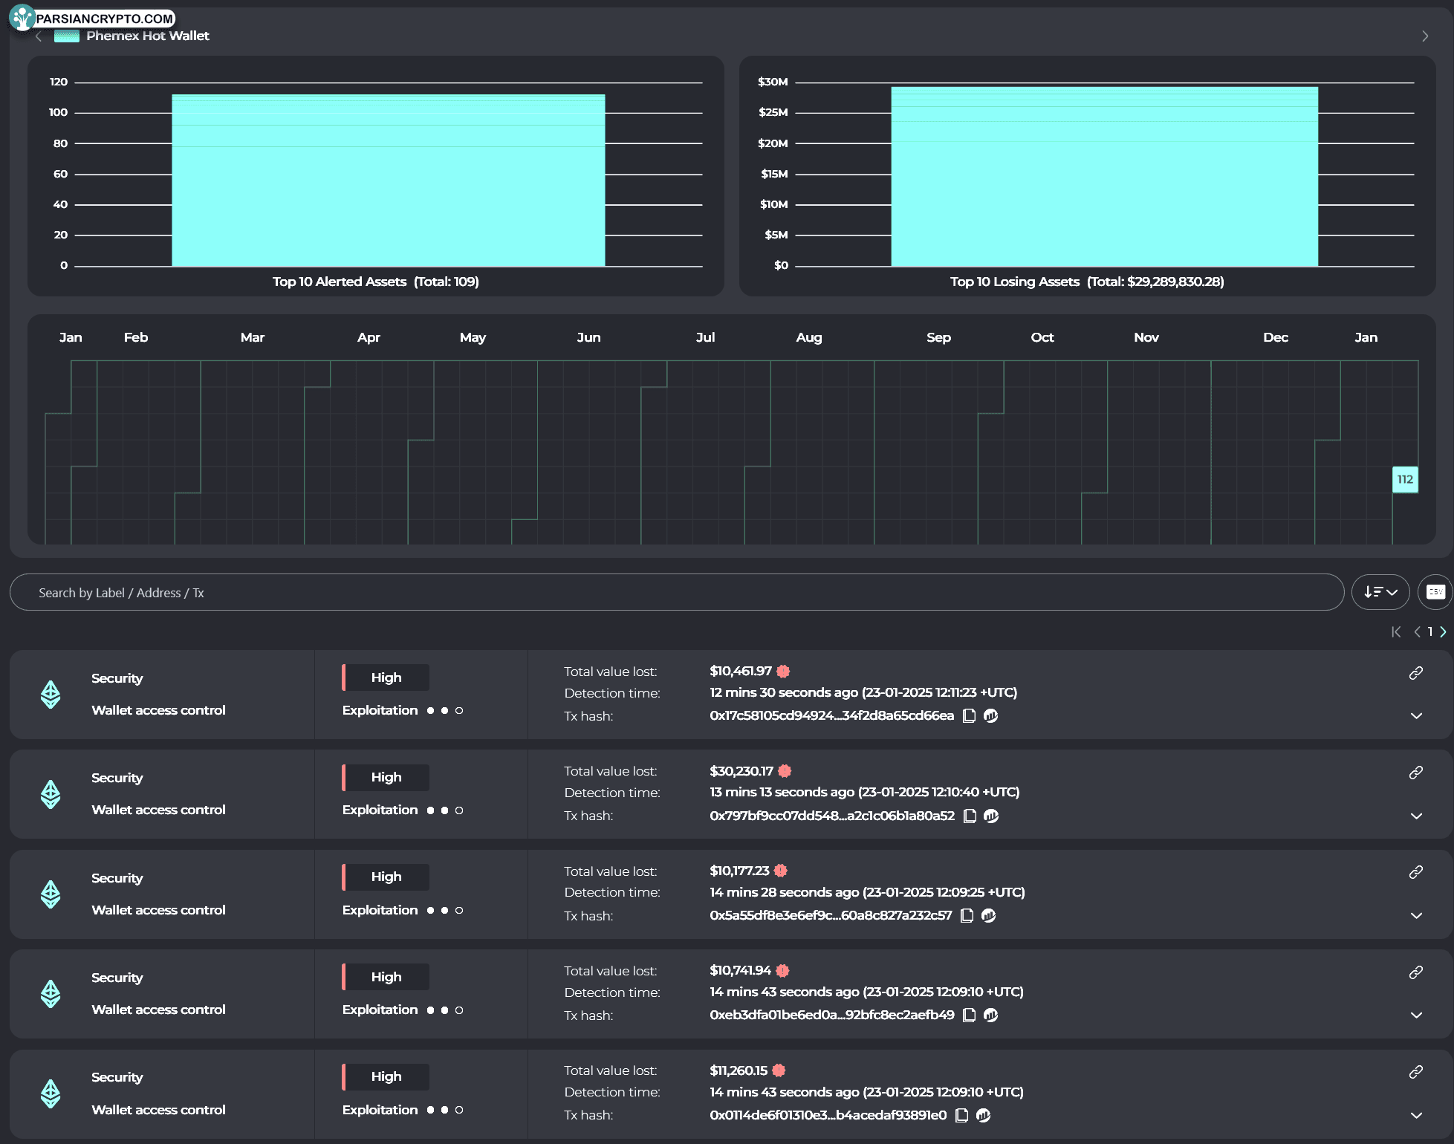
Task: Go to previous wallet with left chevron
Action: [39, 36]
